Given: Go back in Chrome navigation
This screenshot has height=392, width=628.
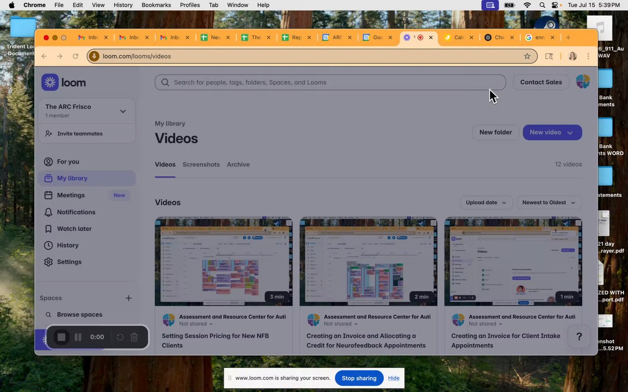Looking at the screenshot, I should (44, 56).
